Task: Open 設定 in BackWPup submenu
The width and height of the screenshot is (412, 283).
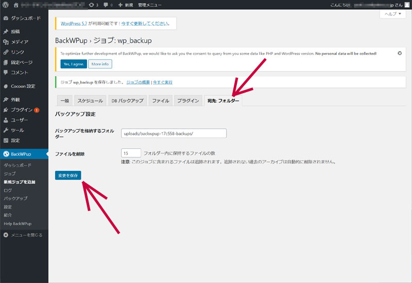Action: click(x=8, y=207)
